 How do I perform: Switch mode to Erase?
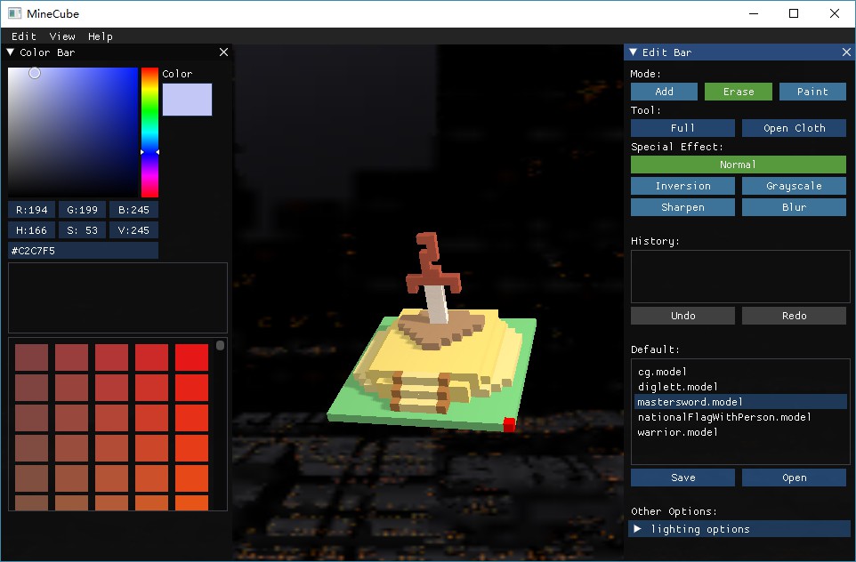(738, 92)
